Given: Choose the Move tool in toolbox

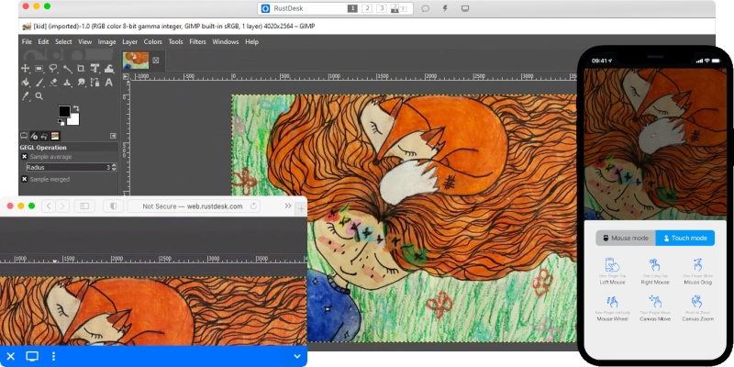Looking at the screenshot, I should (x=26, y=68).
